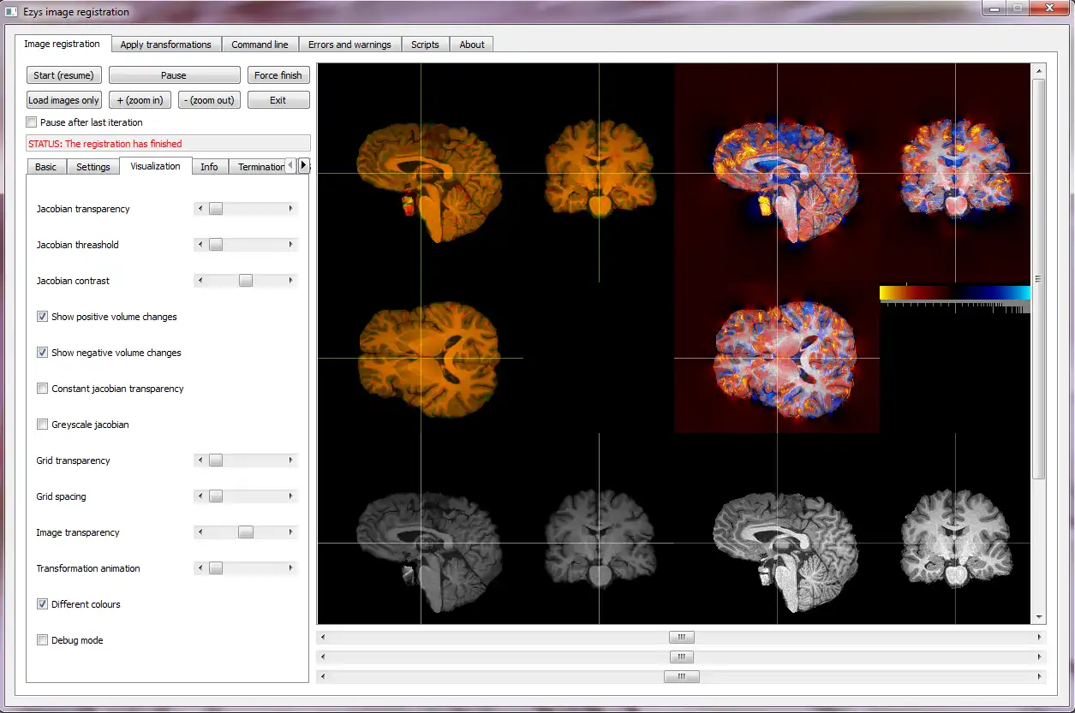Click right arrow of Grid spacing slider
The image size is (1075, 713).
(x=290, y=496)
